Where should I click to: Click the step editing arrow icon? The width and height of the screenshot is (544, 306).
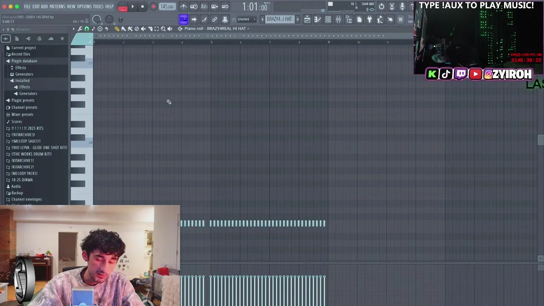point(194,19)
